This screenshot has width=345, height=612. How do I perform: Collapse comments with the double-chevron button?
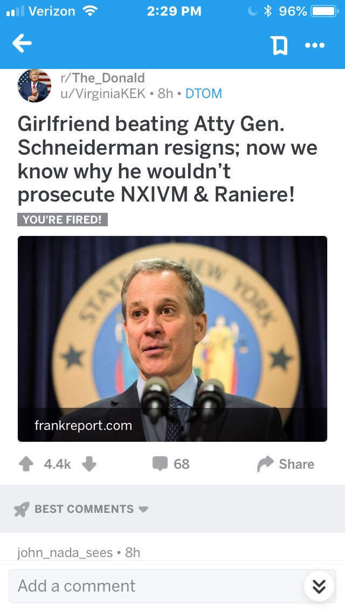[319, 586]
